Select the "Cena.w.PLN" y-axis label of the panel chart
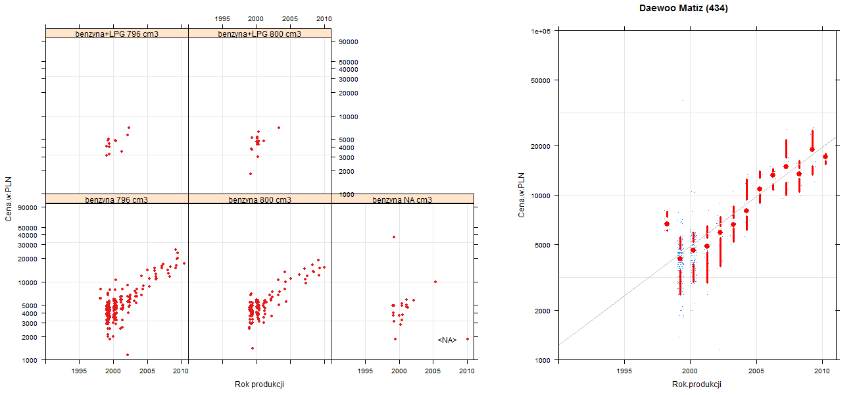Viewport: 855px width, 395px height. pos(9,199)
